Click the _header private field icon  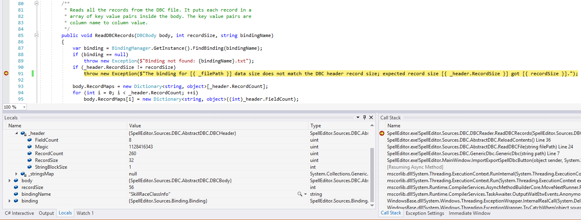click(23, 133)
